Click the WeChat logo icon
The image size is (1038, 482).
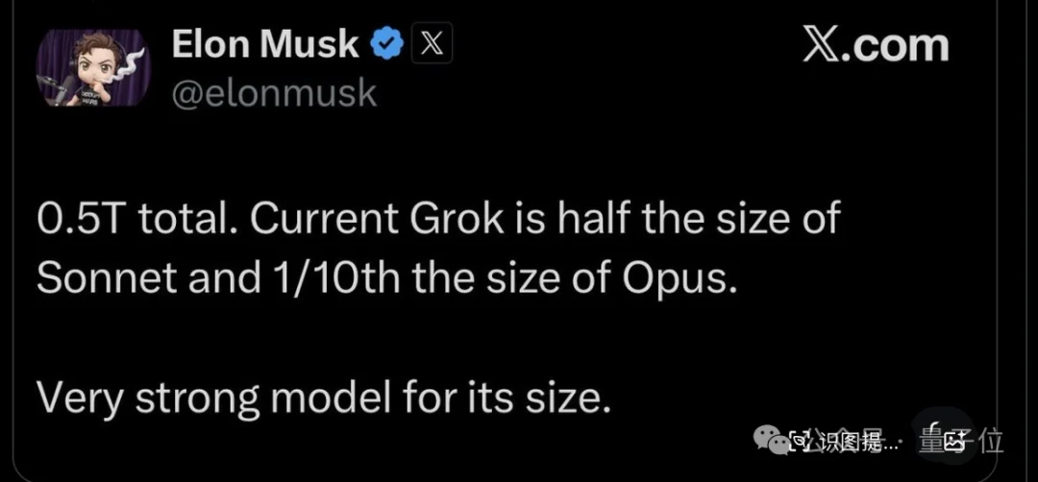click(x=769, y=439)
